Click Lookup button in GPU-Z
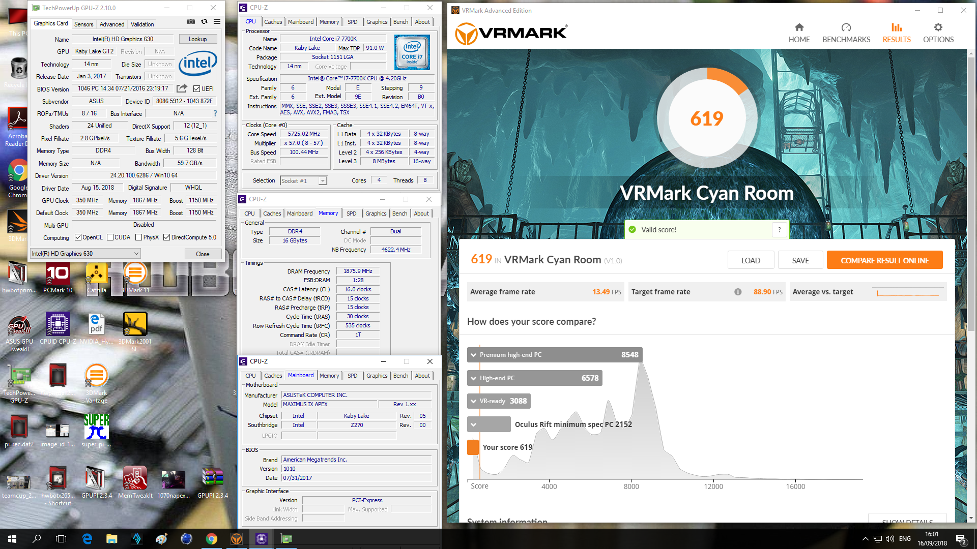The image size is (977, 549). (x=197, y=39)
